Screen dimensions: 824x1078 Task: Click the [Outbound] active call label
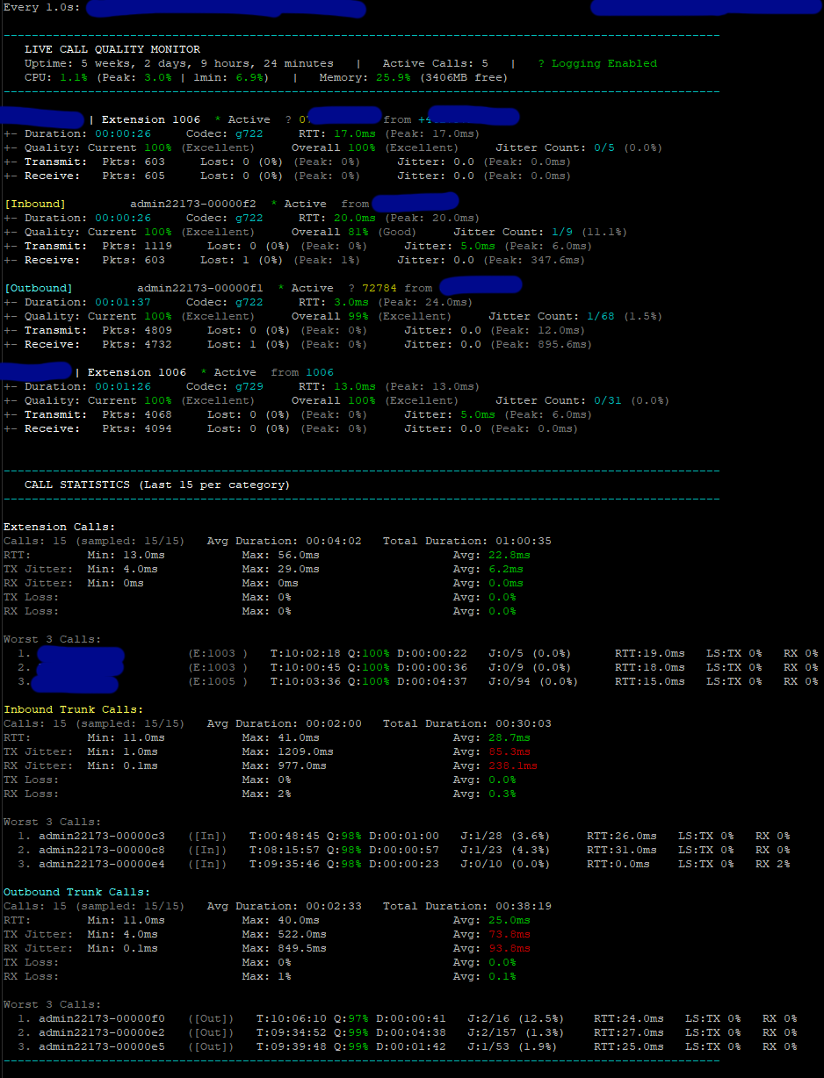point(39,288)
